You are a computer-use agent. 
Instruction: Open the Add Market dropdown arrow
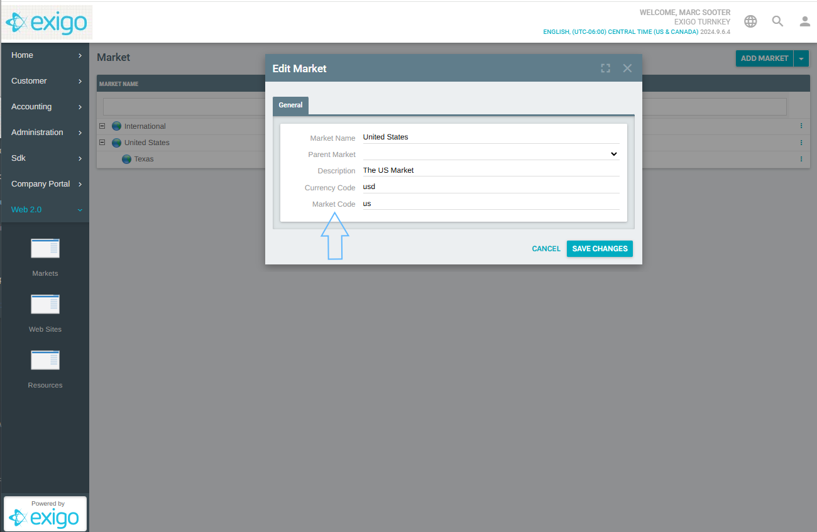(801, 58)
